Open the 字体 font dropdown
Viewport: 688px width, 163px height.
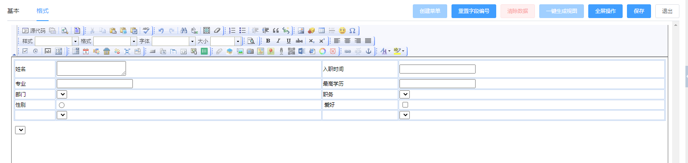click(x=174, y=41)
